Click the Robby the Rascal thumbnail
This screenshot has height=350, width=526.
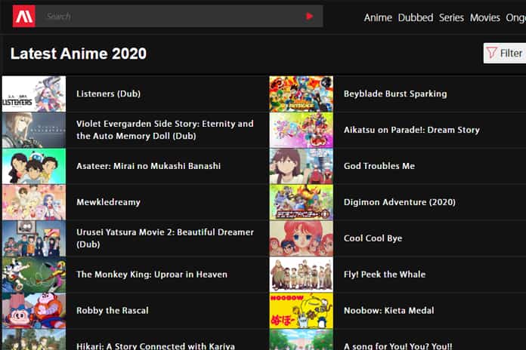(x=34, y=311)
